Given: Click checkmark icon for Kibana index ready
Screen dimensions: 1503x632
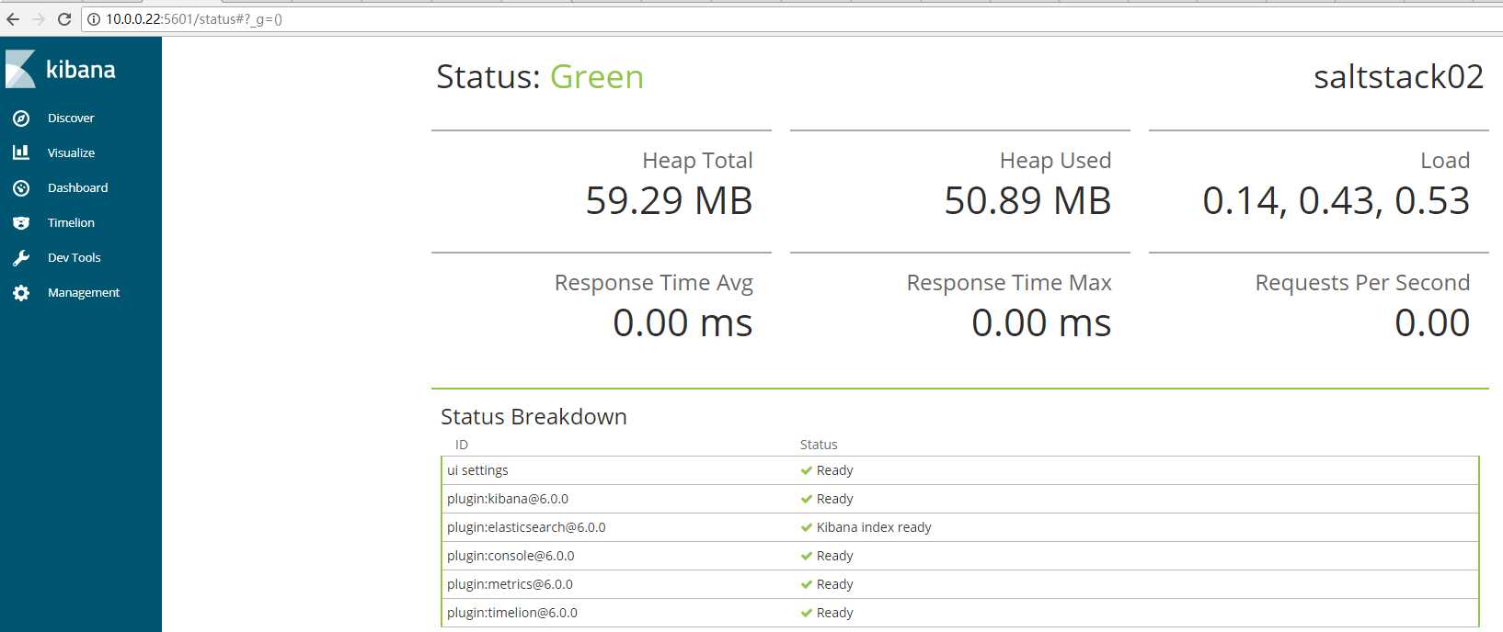Looking at the screenshot, I should coord(807,527).
